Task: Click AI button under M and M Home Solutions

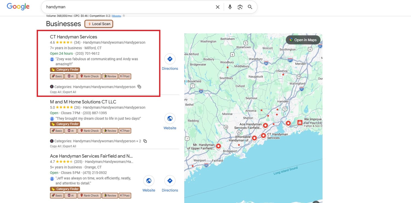Action: 70,131
